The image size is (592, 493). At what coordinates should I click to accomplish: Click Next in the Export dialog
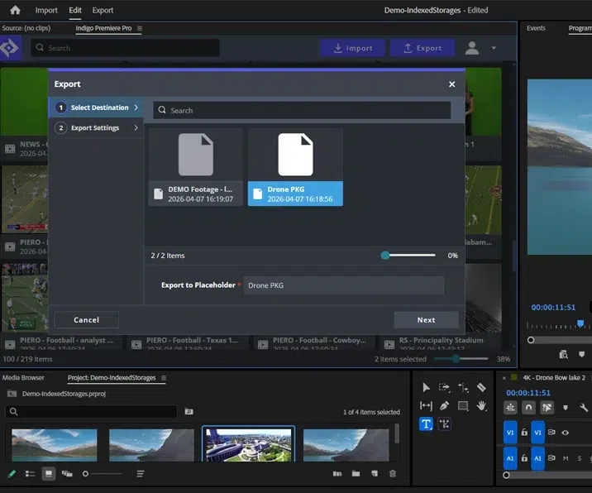click(426, 320)
